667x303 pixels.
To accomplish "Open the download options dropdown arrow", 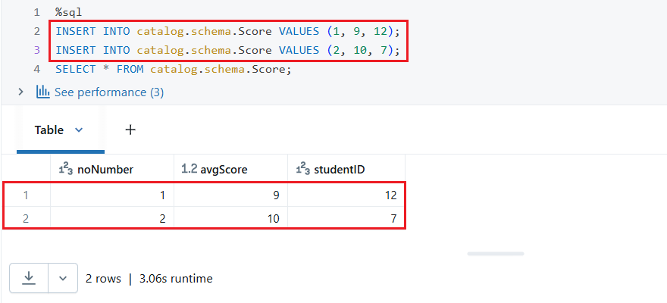I will click(x=62, y=278).
